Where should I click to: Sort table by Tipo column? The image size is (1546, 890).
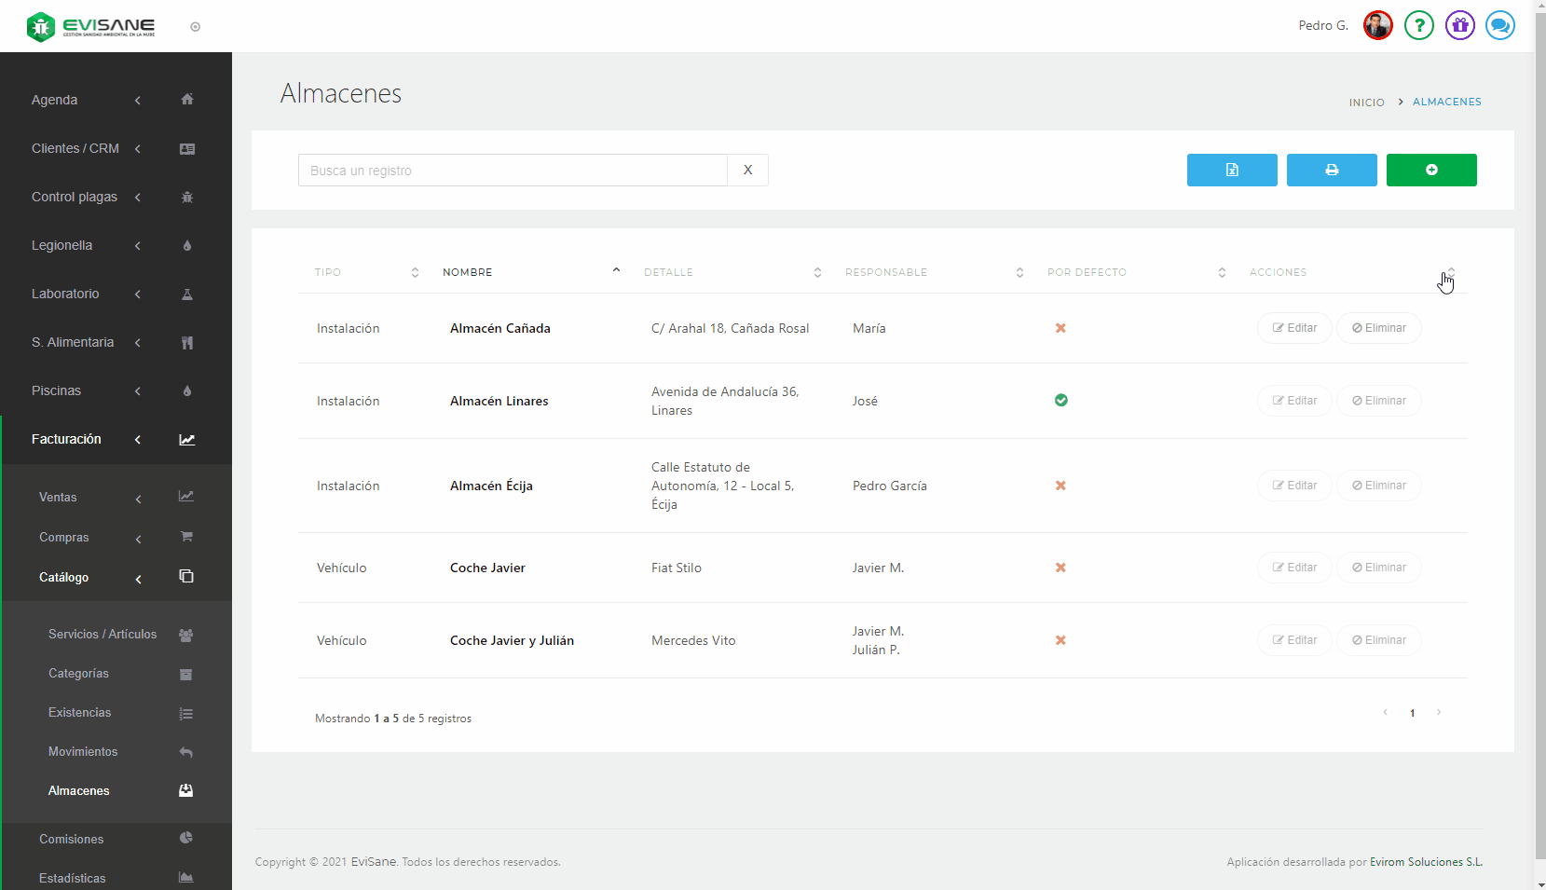tap(366, 272)
